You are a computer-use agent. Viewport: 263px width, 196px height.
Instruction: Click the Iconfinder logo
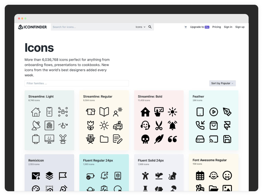[32, 27]
